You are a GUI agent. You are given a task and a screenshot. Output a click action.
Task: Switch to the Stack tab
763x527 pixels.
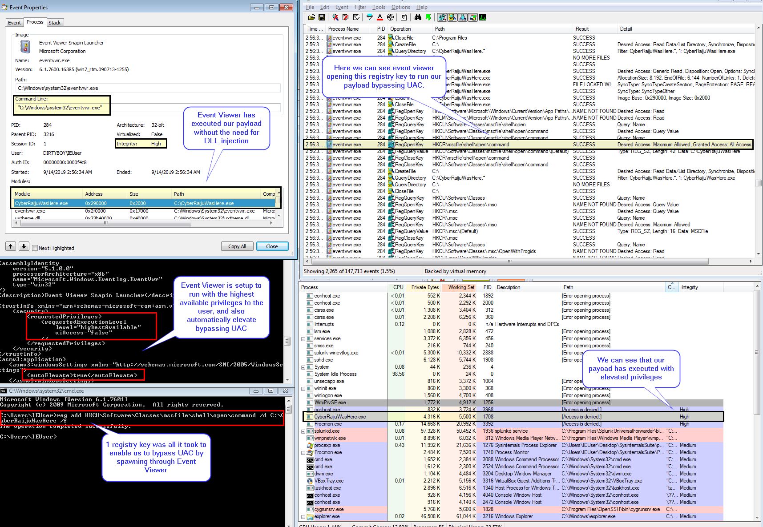(55, 23)
